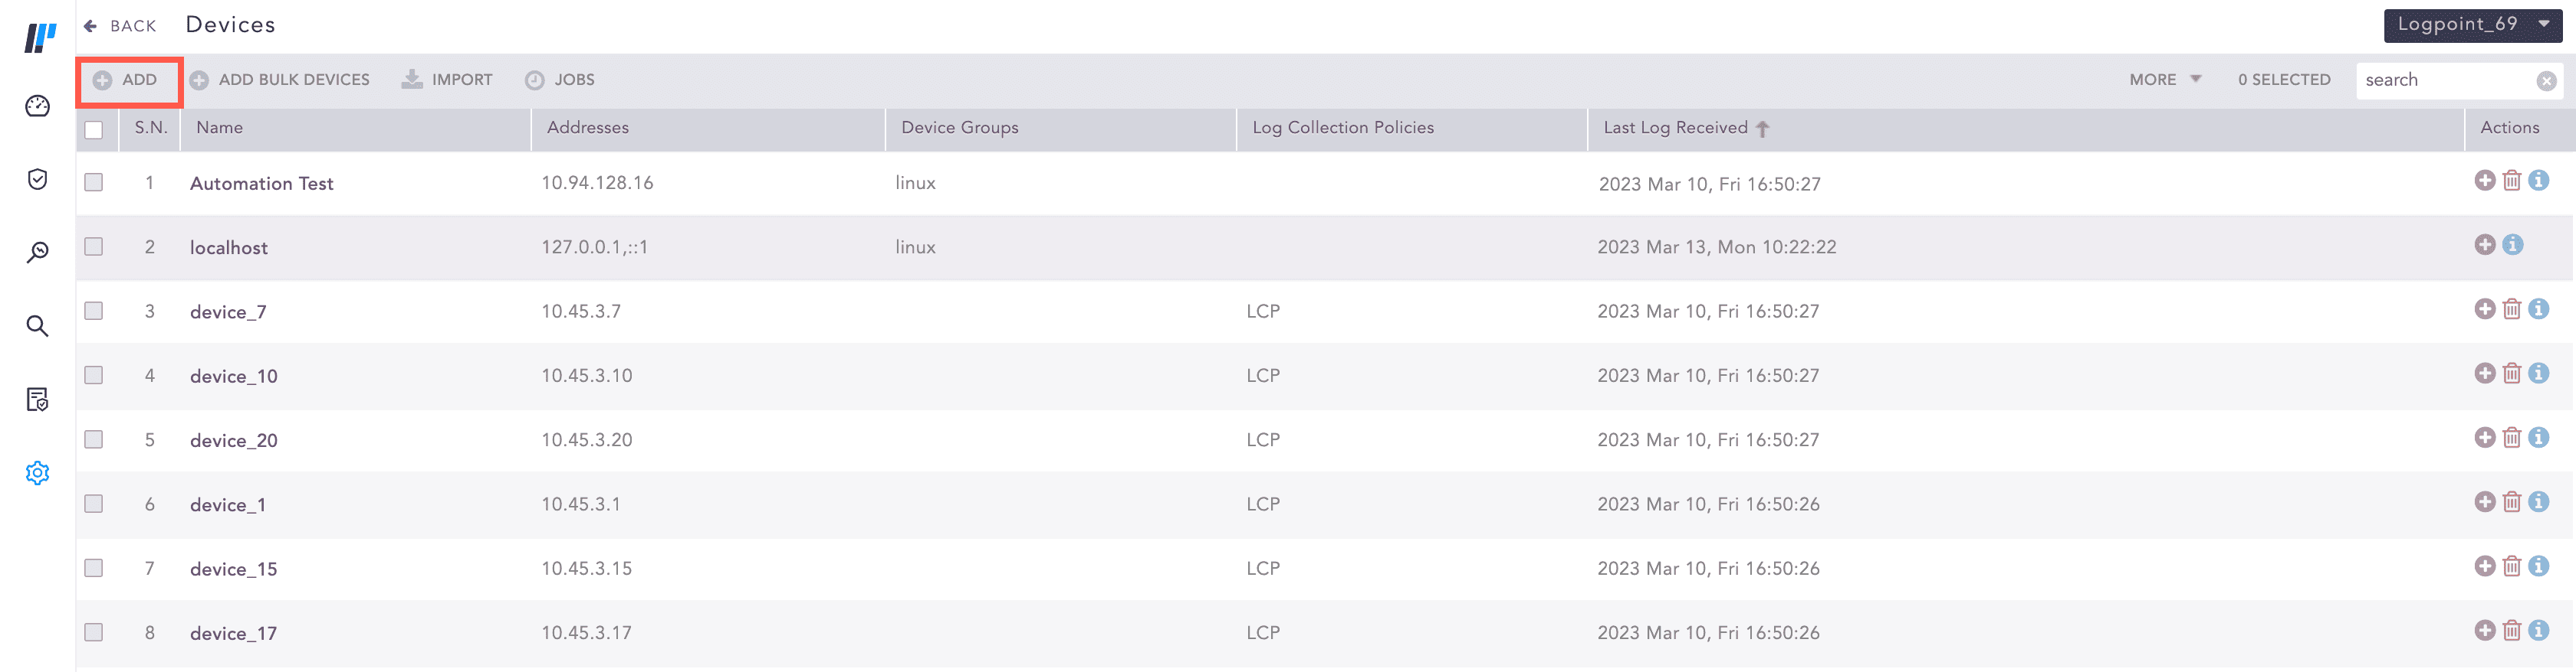The width and height of the screenshot is (2576, 672).
Task: Select the Settings gear icon in sidebar
Action: [37, 473]
